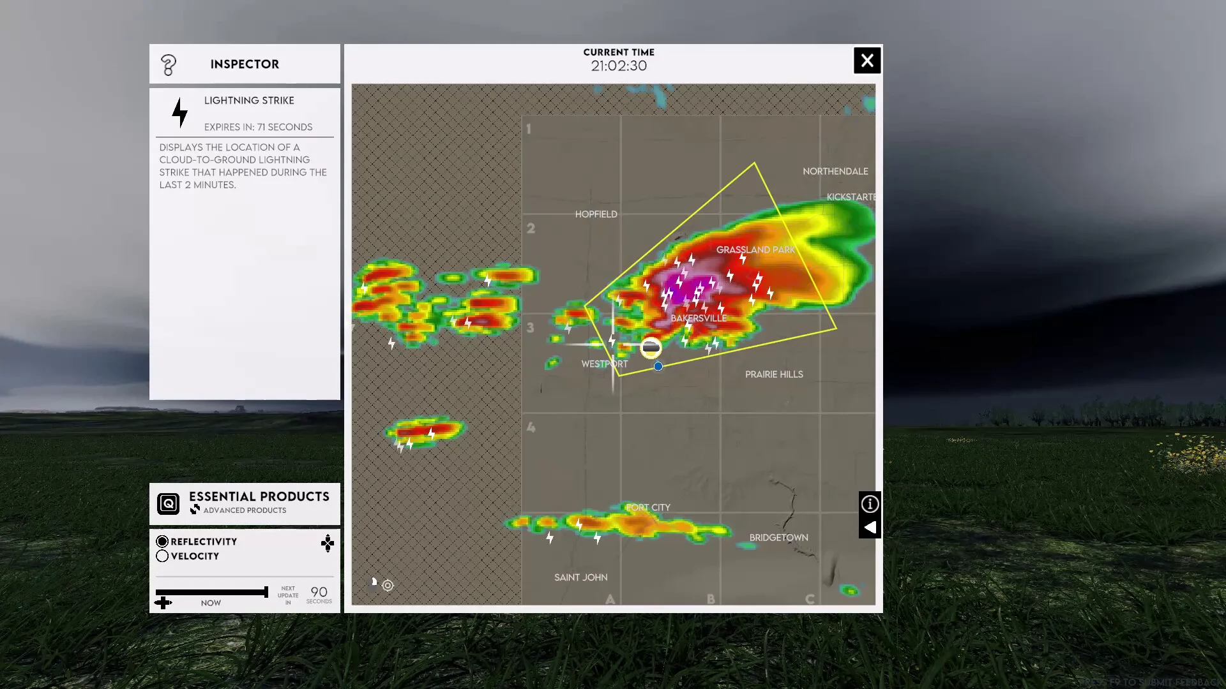Collapse the side strip using the left-pointing triangle
1226x689 pixels.
pyautogui.click(x=870, y=528)
